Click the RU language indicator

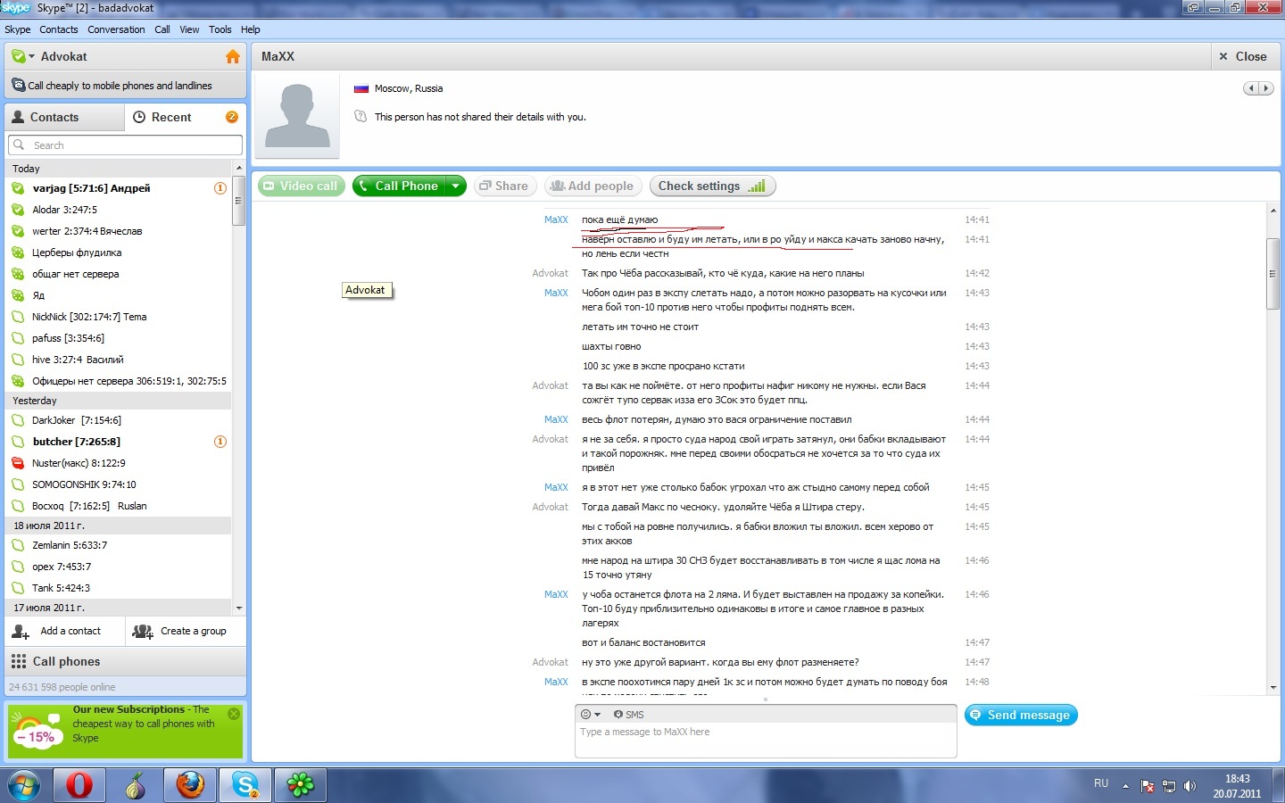tap(1101, 783)
